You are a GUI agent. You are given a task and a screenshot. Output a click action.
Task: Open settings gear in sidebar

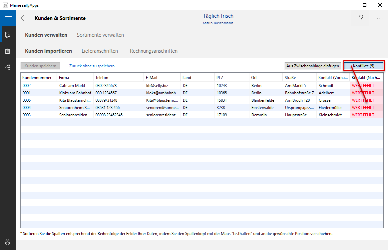(8, 242)
